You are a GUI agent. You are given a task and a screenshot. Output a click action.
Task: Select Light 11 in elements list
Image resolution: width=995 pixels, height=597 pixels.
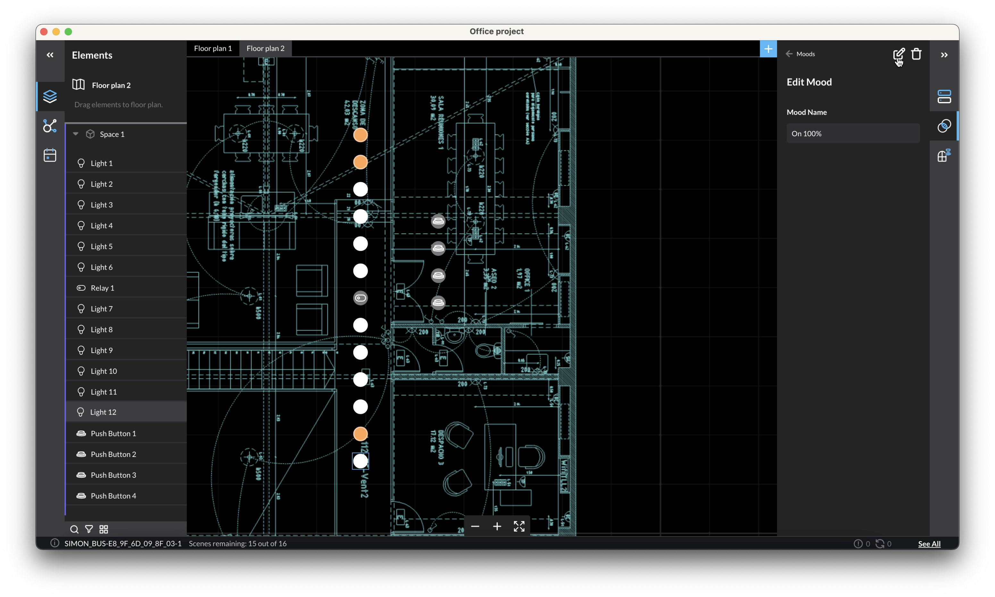coord(126,392)
